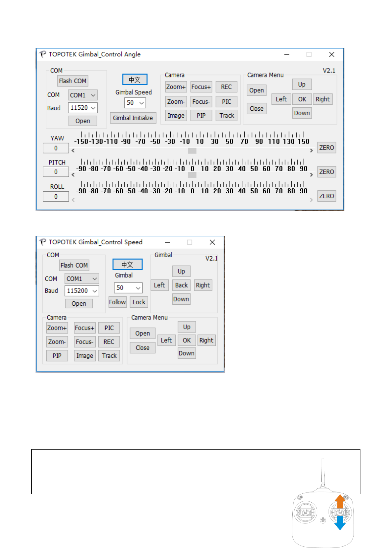The height and width of the screenshot is (555, 392).
Task: Click Track in the Speed window
Action: (109, 356)
